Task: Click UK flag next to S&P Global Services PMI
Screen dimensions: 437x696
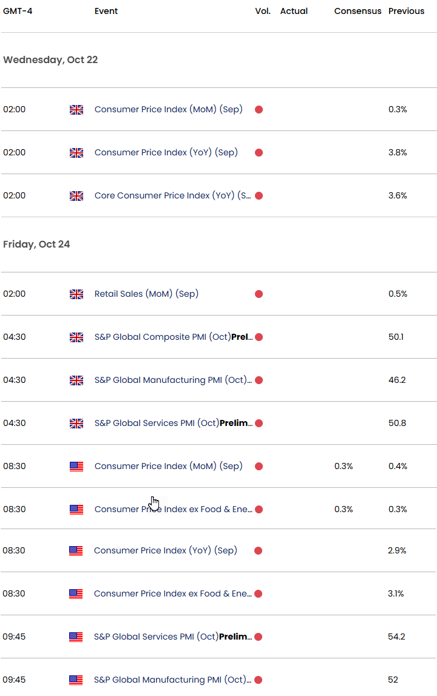Action: pos(76,423)
